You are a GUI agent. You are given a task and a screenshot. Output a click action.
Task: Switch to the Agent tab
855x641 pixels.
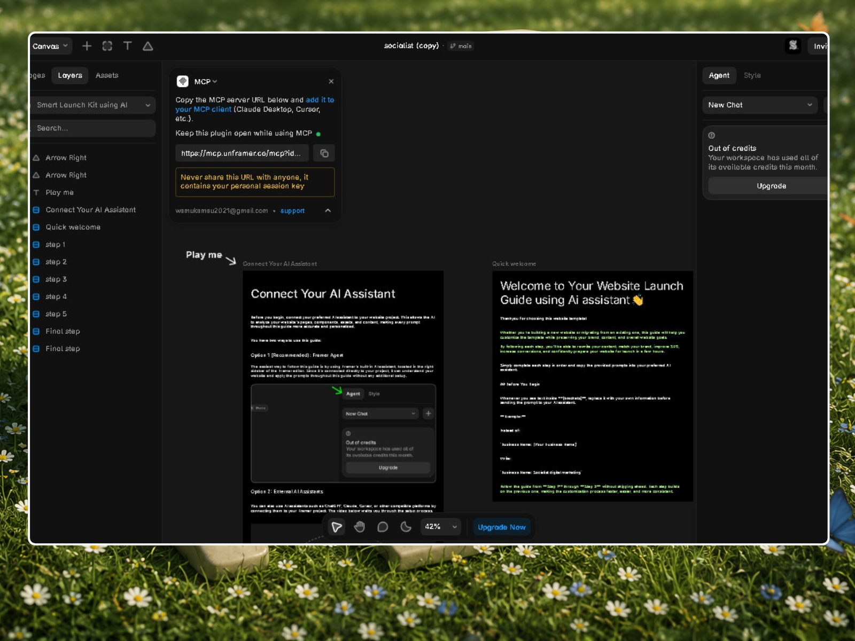point(719,75)
